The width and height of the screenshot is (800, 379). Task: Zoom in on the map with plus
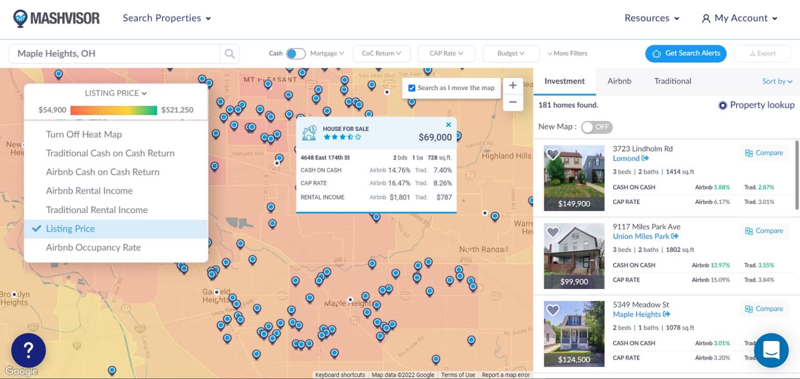(x=512, y=85)
